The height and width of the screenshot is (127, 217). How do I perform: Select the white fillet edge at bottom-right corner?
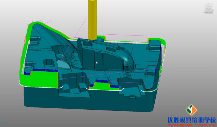tap(152, 90)
